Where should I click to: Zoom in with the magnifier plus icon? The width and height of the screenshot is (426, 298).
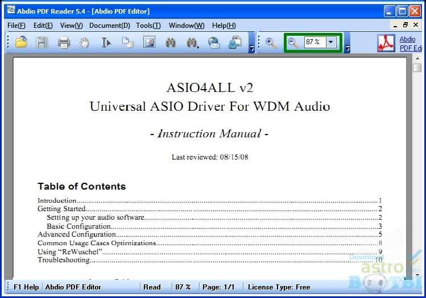click(271, 43)
